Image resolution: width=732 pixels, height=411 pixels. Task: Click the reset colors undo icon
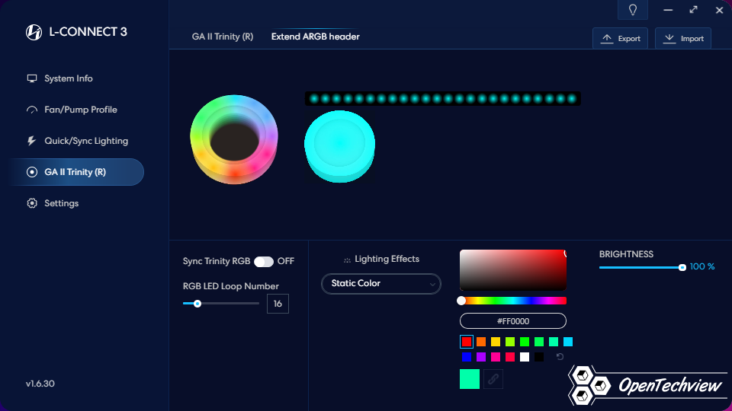tap(560, 357)
